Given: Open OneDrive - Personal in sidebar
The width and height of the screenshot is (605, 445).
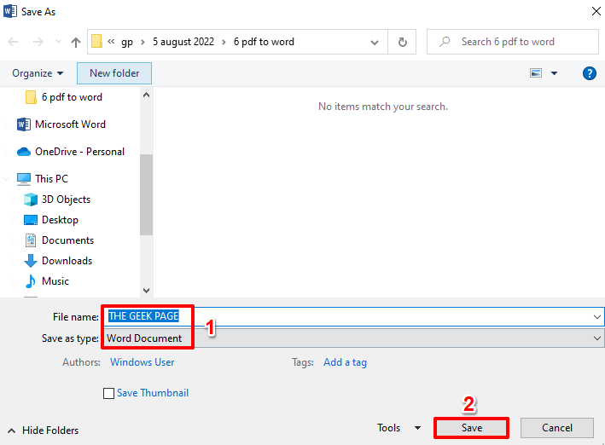Looking at the screenshot, I should 79,152.
